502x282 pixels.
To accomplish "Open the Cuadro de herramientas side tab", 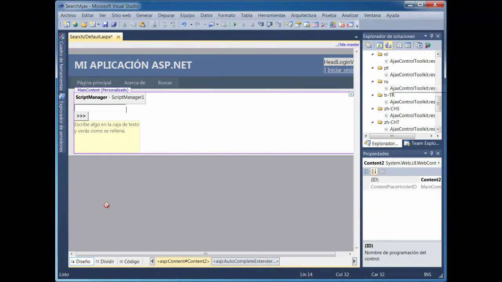I will (62, 63).
